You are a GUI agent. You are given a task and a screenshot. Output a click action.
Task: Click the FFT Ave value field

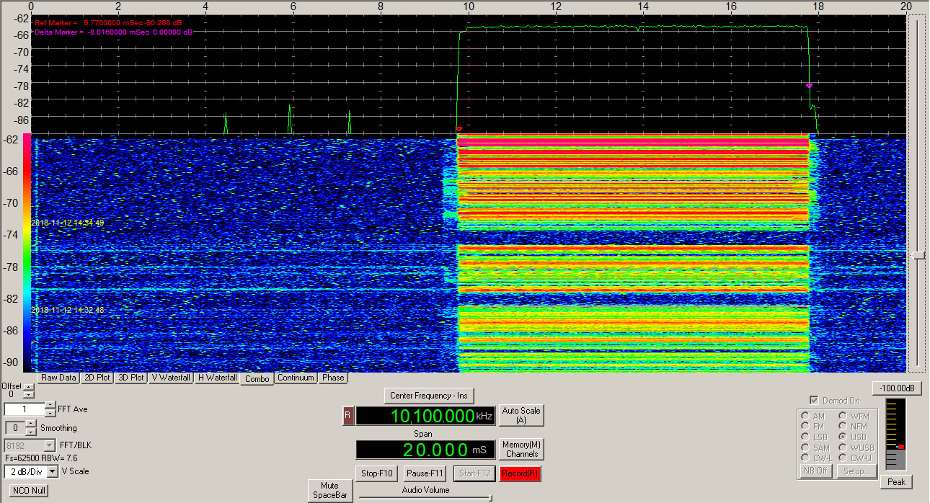(25, 409)
